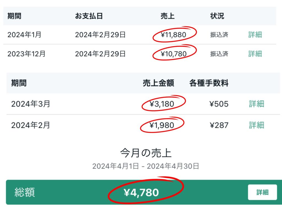The height and width of the screenshot is (211, 282).
Task: Click the ¥287 fee value
Action: pyautogui.click(x=219, y=125)
